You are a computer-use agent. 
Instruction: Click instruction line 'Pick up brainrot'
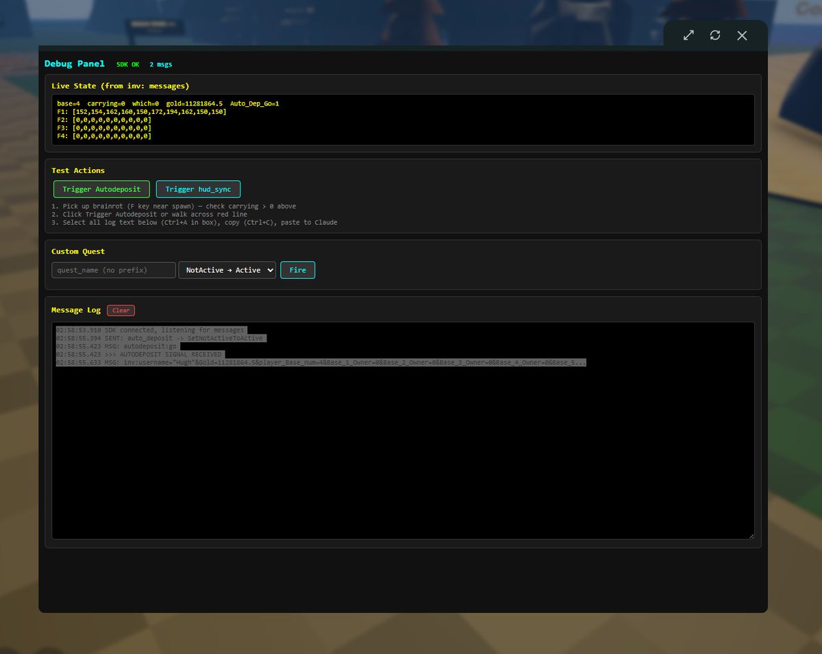174,206
